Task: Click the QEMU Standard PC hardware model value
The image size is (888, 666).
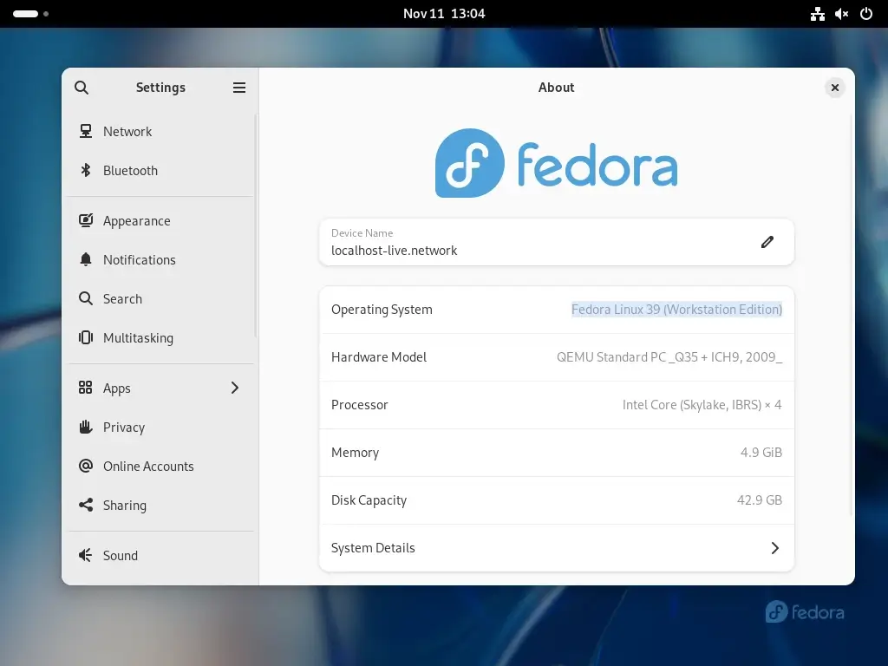Action: (669, 356)
